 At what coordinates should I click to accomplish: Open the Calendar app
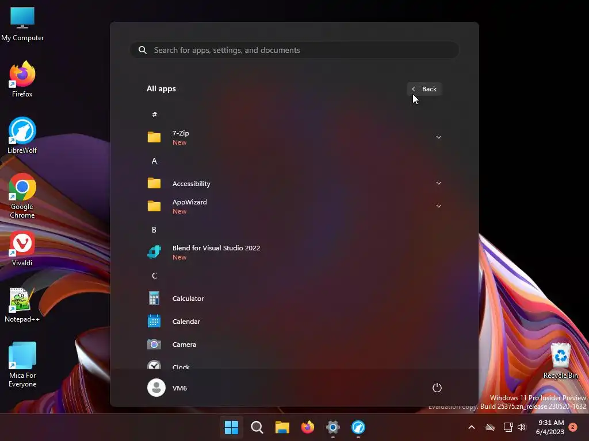(294, 322)
